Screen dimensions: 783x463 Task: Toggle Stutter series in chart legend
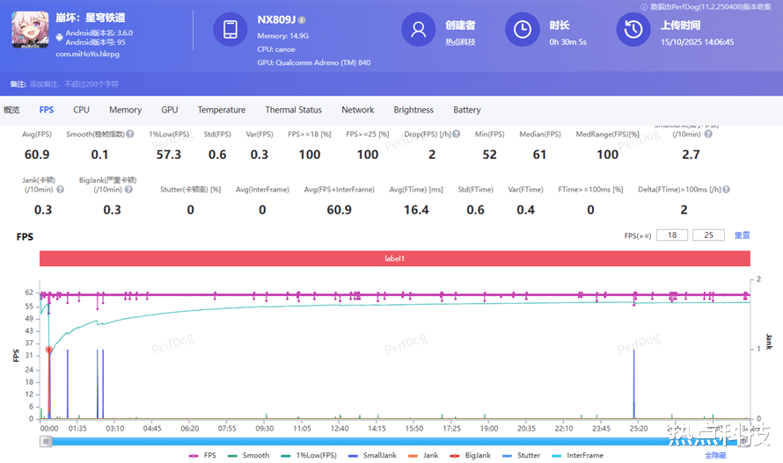click(526, 455)
